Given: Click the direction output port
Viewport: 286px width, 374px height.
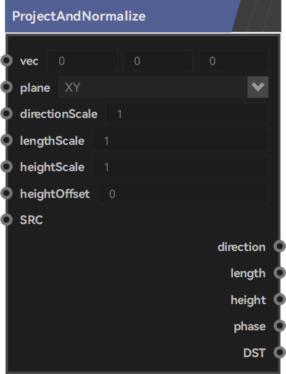Looking at the screenshot, I should (x=280, y=246).
